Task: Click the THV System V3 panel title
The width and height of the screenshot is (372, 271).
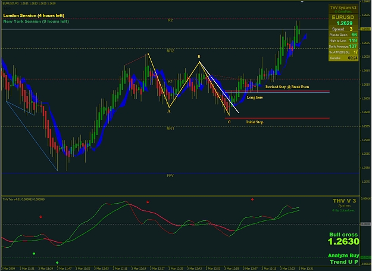Action: [343, 8]
